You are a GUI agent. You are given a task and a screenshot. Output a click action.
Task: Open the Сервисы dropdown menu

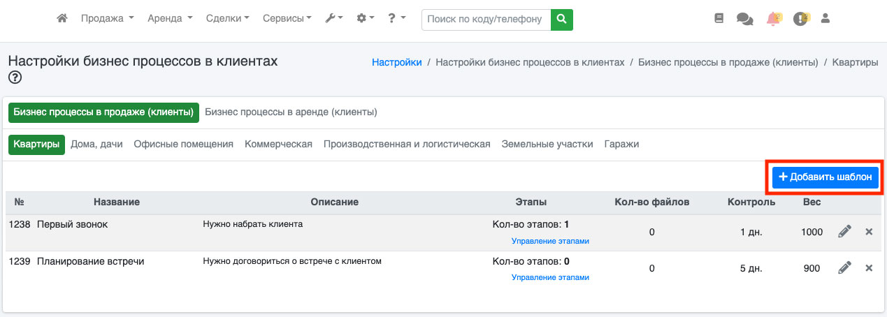[x=287, y=19]
